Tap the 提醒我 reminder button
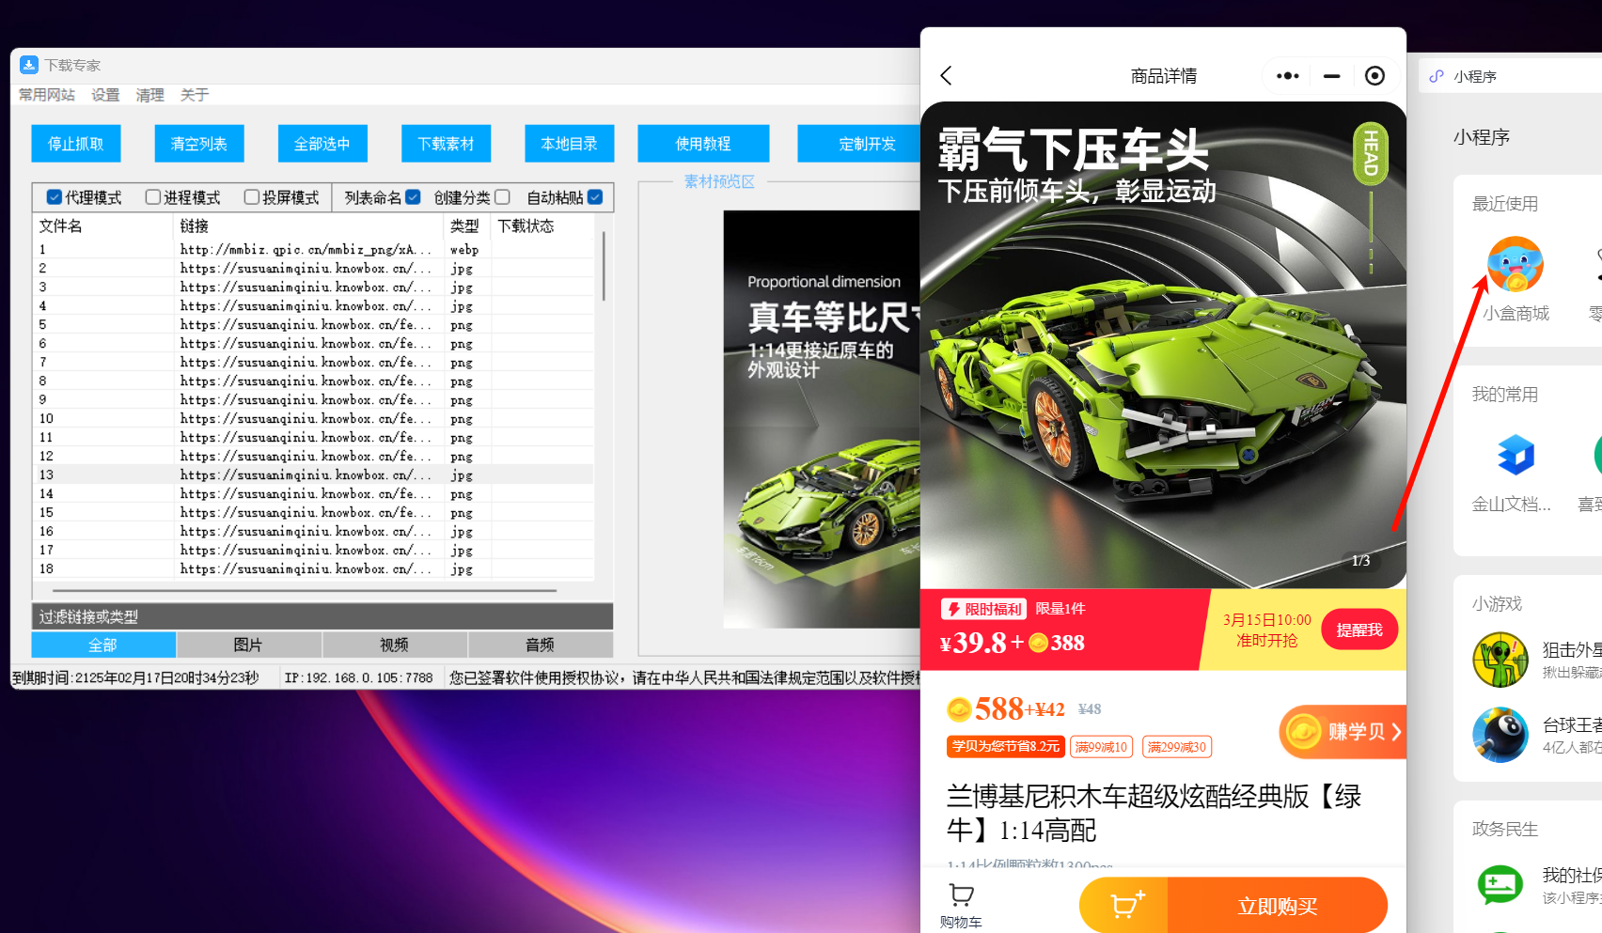This screenshot has width=1602, height=933. [x=1359, y=630]
